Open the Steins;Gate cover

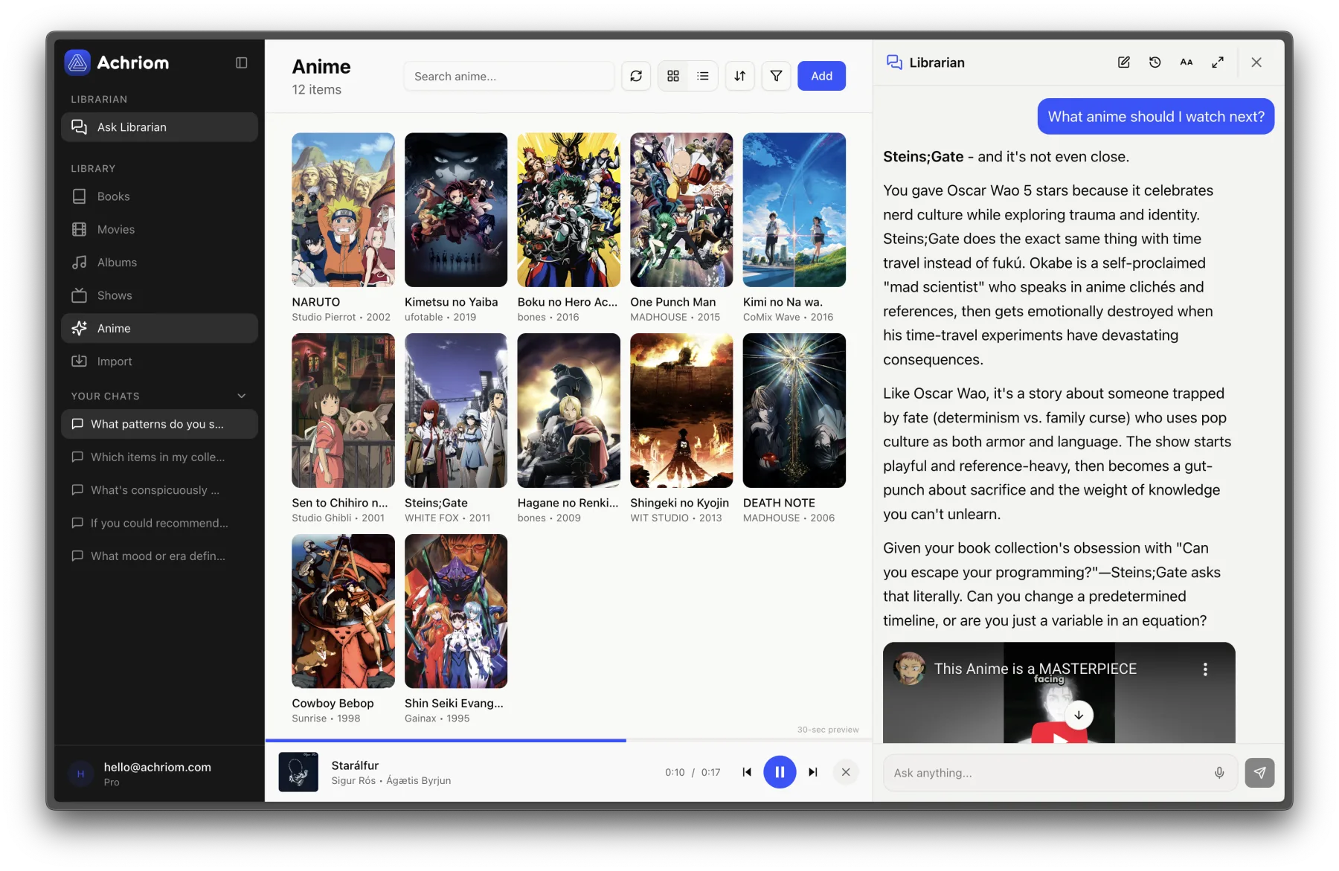[x=456, y=411]
